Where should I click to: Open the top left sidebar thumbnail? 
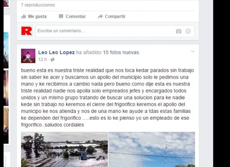6,3
